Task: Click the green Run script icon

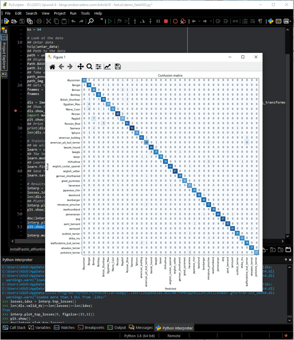Action: [110, 21]
